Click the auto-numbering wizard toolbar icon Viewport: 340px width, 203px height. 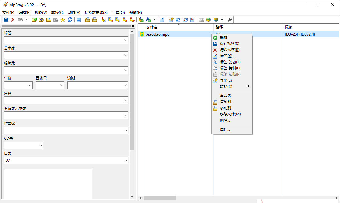pos(192,20)
